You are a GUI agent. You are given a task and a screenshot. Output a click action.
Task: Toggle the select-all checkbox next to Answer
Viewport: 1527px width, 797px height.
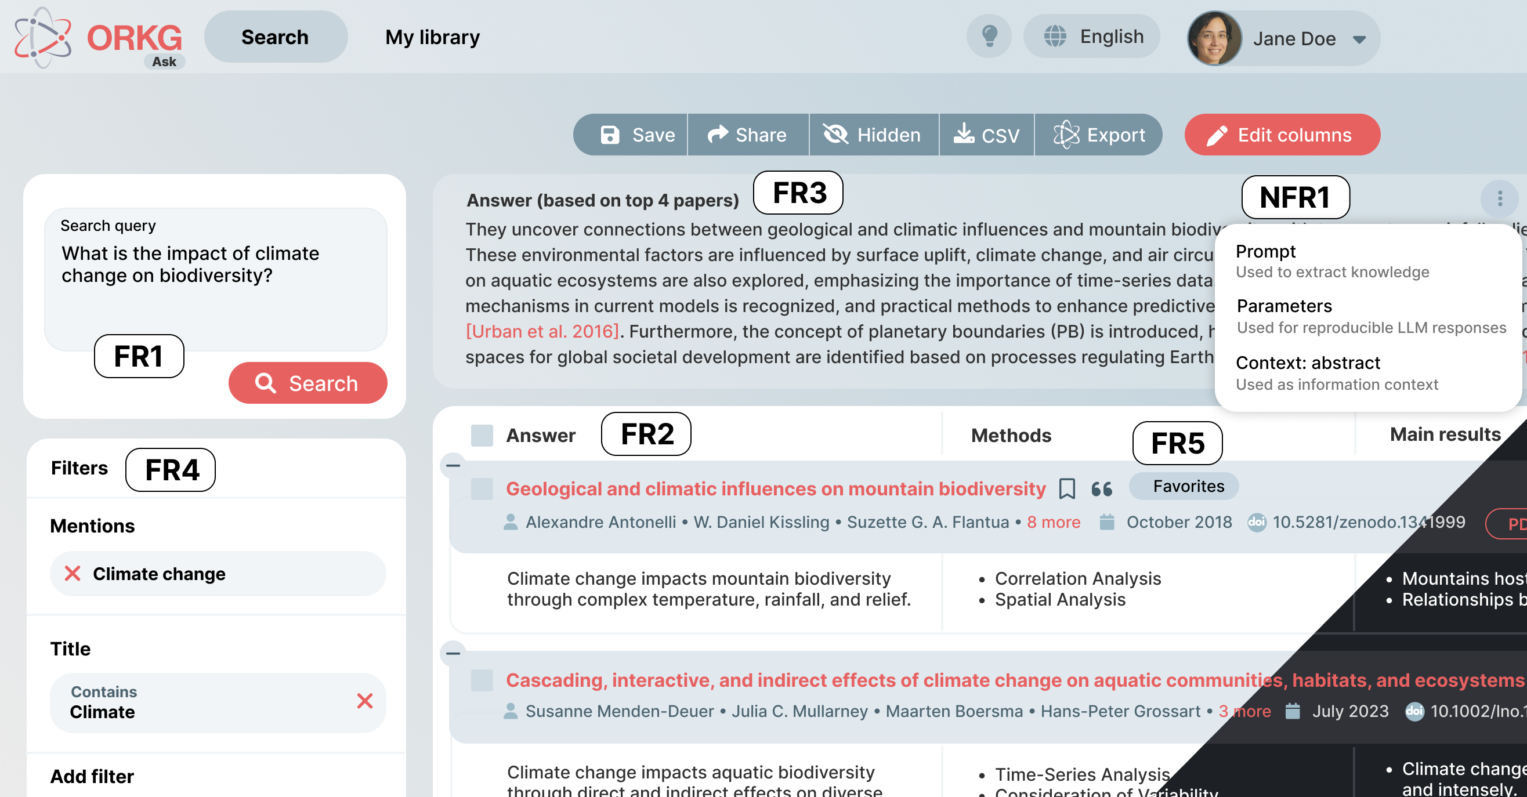click(x=482, y=436)
